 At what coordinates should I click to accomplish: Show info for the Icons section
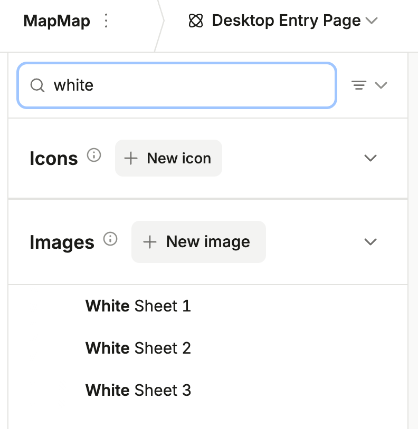coord(94,155)
